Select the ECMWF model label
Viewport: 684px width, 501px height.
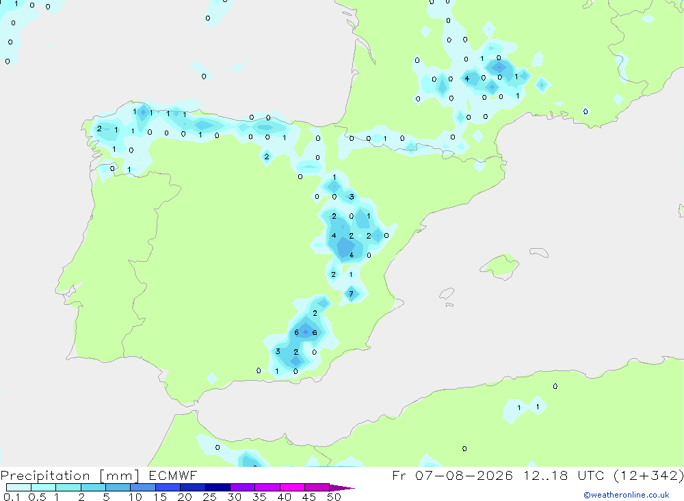tap(173, 475)
